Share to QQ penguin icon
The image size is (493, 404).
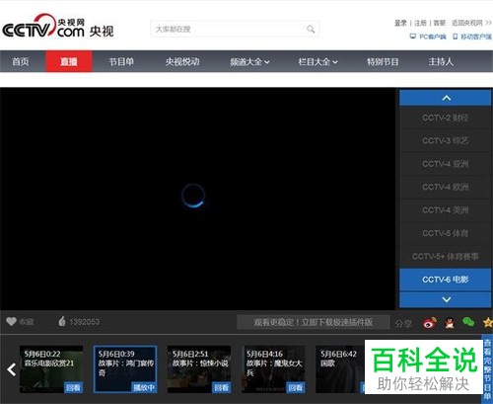click(x=450, y=323)
